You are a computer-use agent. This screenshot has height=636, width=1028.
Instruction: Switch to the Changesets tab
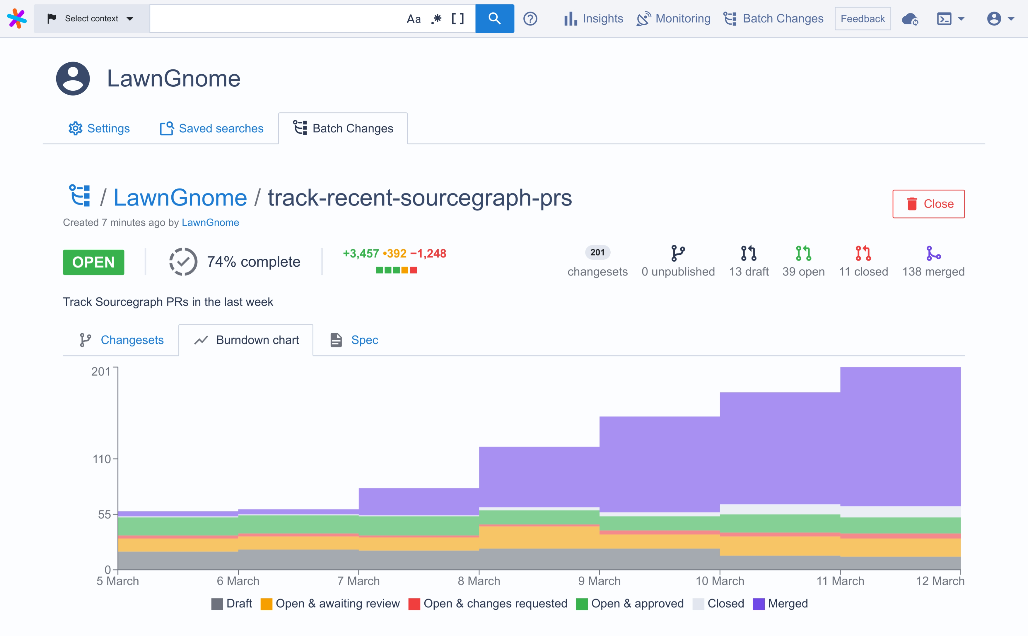[x=121, y=340]
